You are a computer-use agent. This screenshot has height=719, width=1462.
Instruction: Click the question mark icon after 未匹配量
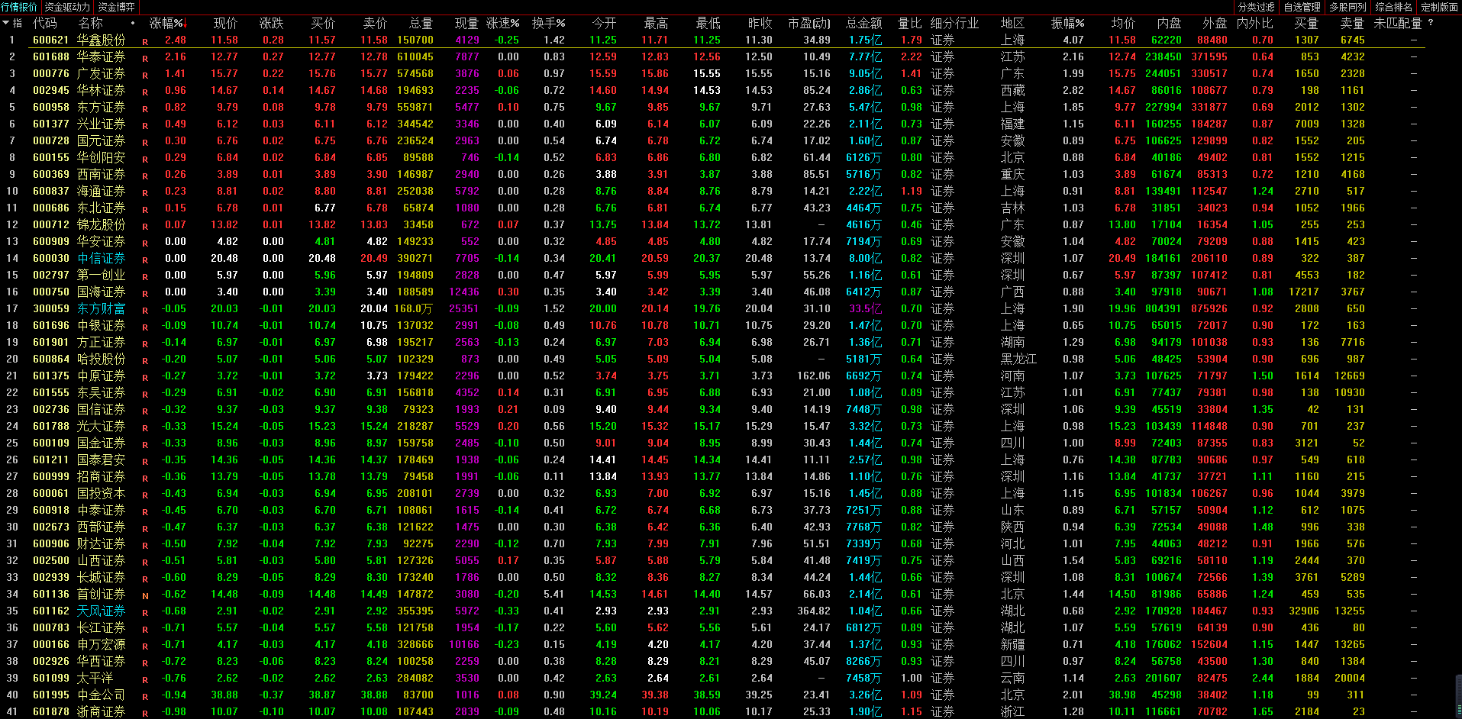pyautogui.click(x=1430, y=23)
